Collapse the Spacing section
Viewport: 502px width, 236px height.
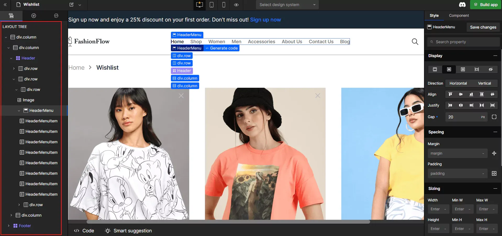495,132
